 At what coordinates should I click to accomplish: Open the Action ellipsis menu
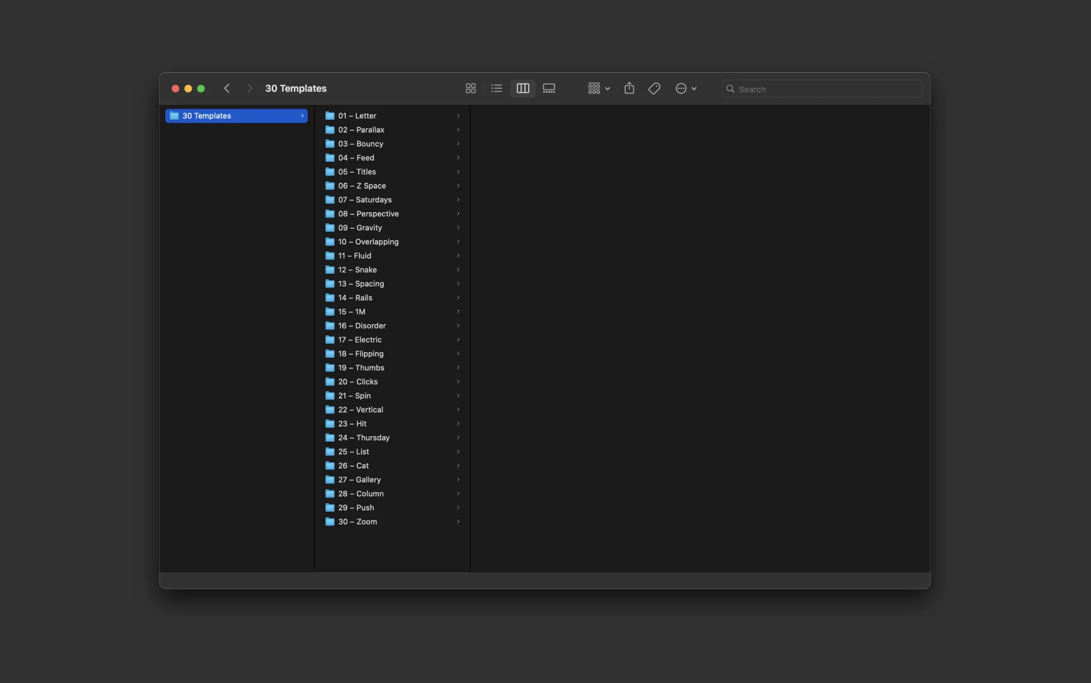686,89
